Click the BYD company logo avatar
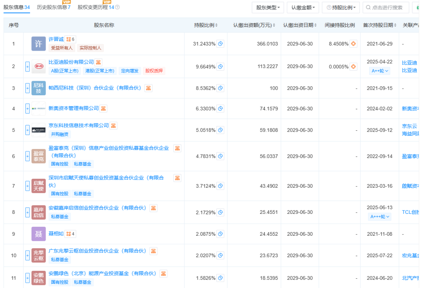The height and width of the screenshot is (288, 421). pyautogui.click(x=38, y=66)
